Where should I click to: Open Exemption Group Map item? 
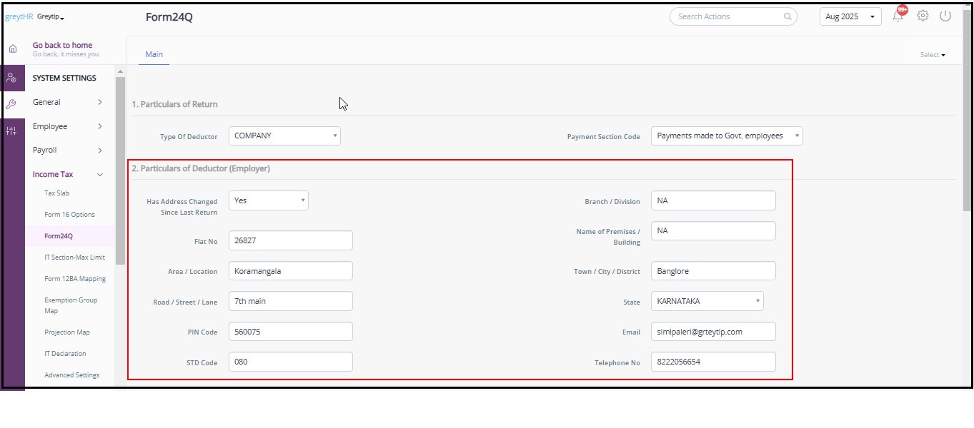[71, 305]
